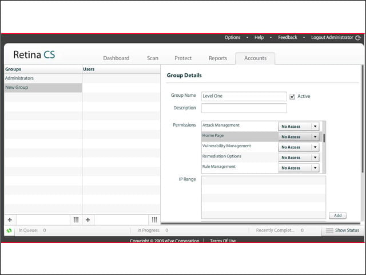Select the New Group row
Viewport: 366px width, 275px height.
coord(43,88)
